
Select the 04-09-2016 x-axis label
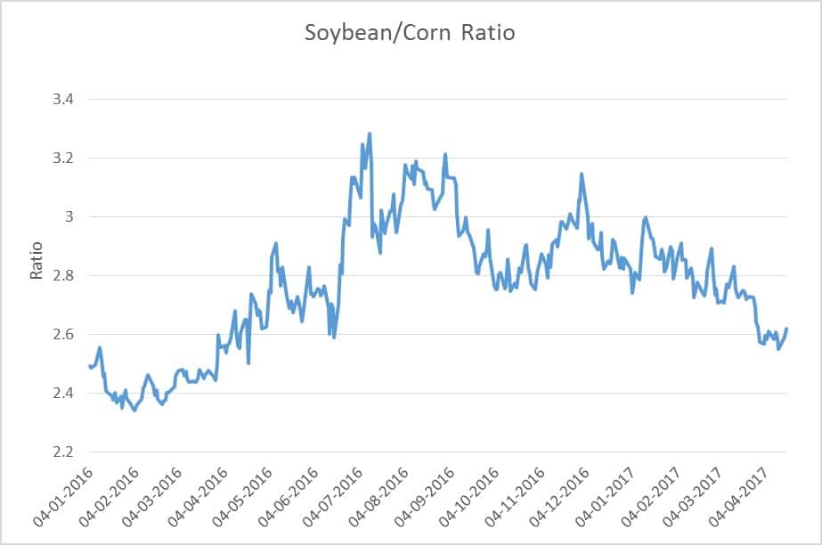tap(425, 497)
